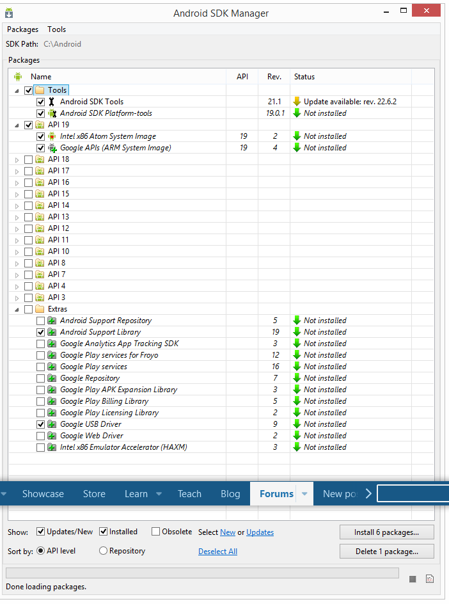Open the Learn dropdown arrow in the blue bar

click(x=159, y=494)
